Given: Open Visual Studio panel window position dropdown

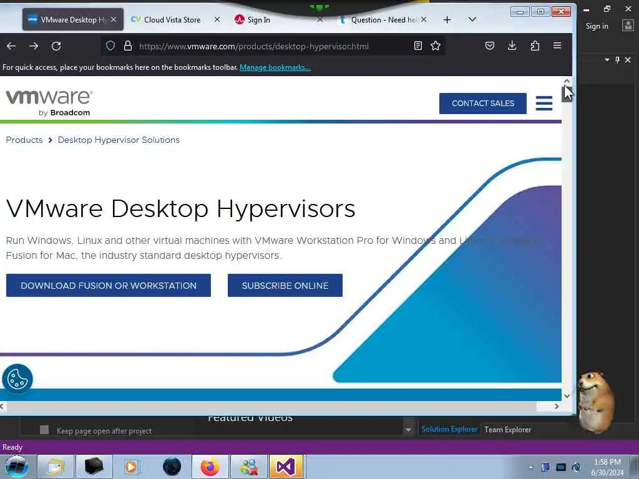Looking at the screenshot, I should coord(607,60).
